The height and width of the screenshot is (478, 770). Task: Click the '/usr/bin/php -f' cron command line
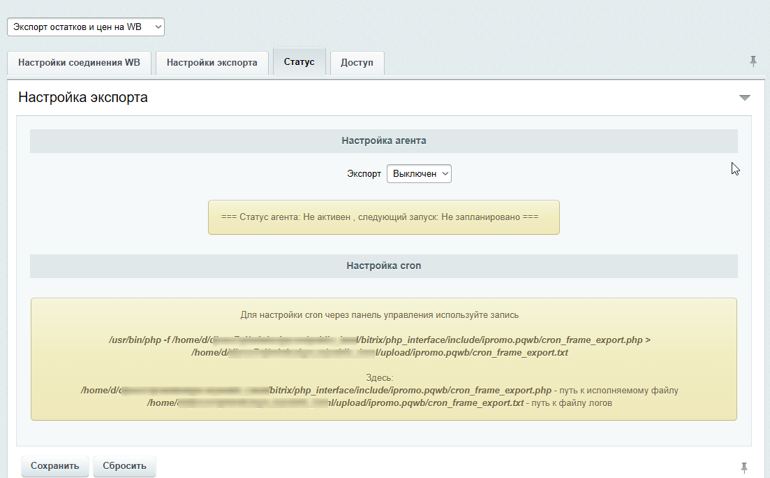(x=380, y=340)
